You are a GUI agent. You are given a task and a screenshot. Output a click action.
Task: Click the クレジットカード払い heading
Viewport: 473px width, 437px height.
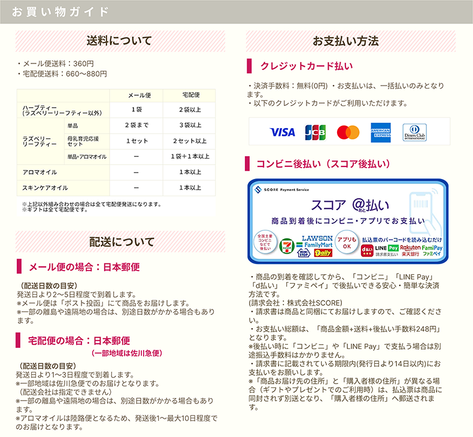point(306,66)
